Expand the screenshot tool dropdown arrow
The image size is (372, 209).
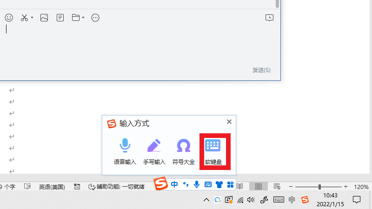pyautogui.click(x=32, y=18)
